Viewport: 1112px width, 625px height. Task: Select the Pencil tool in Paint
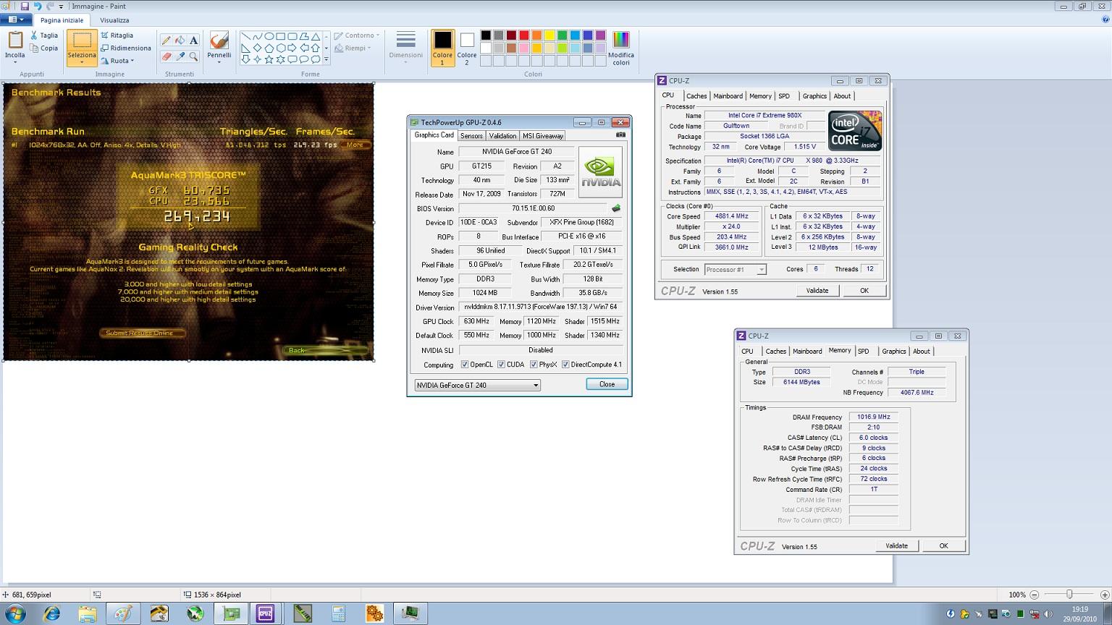(x=166, y=41)
